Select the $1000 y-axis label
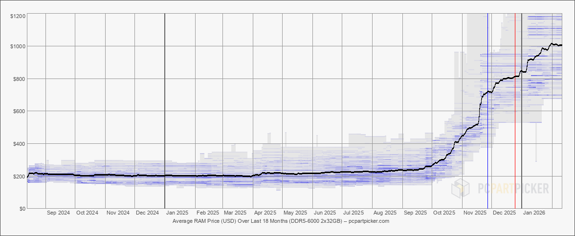Viewport: 575px width, 236px height. tap(18, 46)
